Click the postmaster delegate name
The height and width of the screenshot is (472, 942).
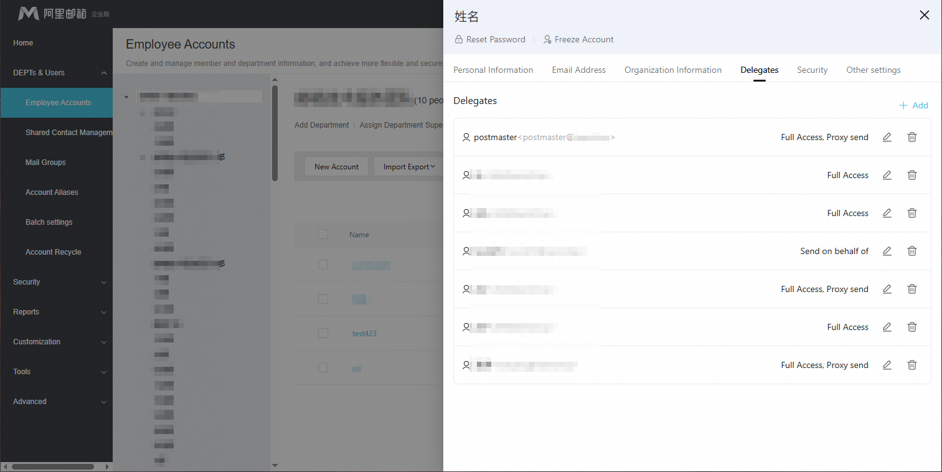[495, 137]
